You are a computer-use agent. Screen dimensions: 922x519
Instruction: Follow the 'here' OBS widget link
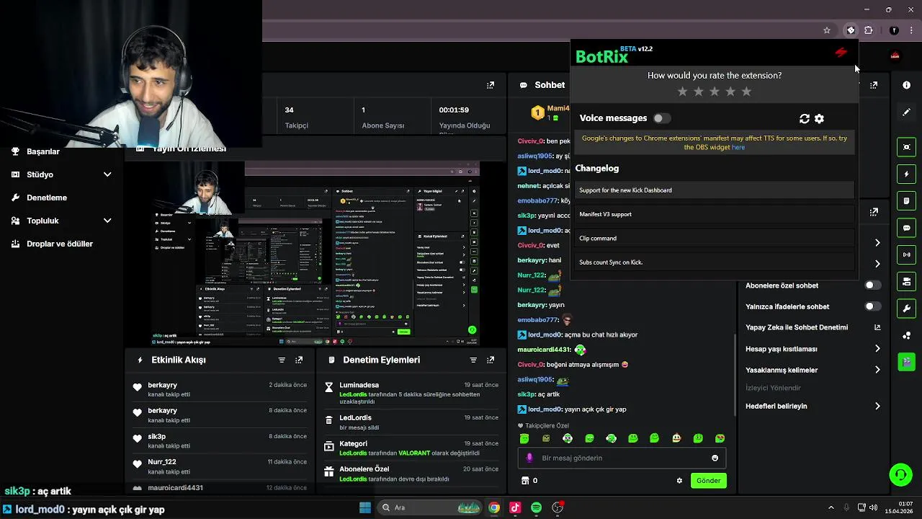pyautogui.click(x=738, y=147)
